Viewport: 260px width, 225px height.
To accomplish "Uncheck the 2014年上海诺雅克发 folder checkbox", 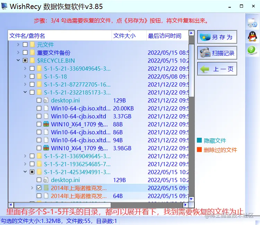I will [39, 188].
